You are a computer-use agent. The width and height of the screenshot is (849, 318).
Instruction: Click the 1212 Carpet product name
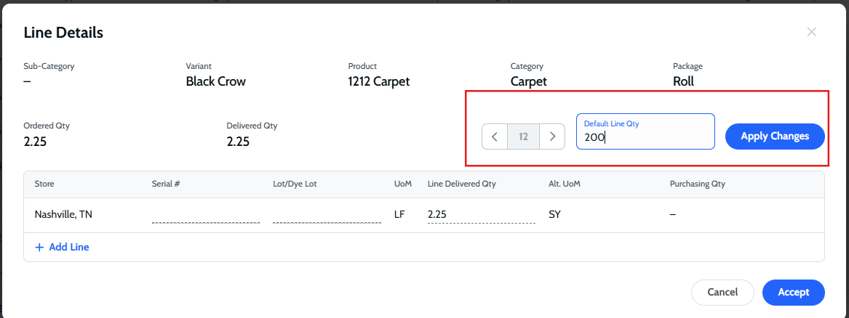coord(378,81)
